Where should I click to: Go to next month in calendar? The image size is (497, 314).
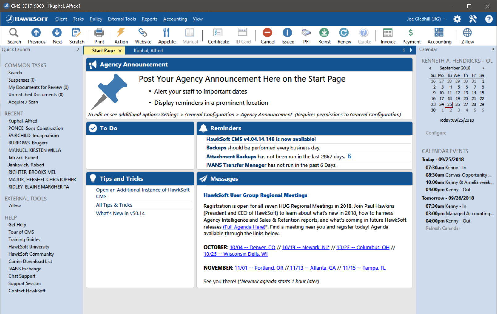[x=483, y=68]
